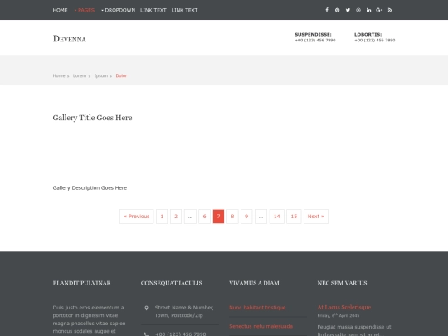The image size is (448, 336).
Task: Open the RSS feed icon
Action: pyautogui.click(x=390, y=10)
